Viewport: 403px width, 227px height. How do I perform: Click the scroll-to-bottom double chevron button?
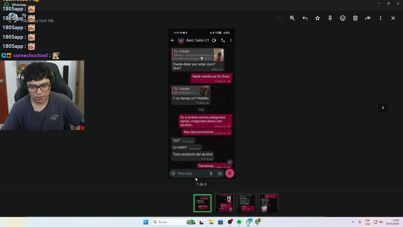click(x=230, y=162)
